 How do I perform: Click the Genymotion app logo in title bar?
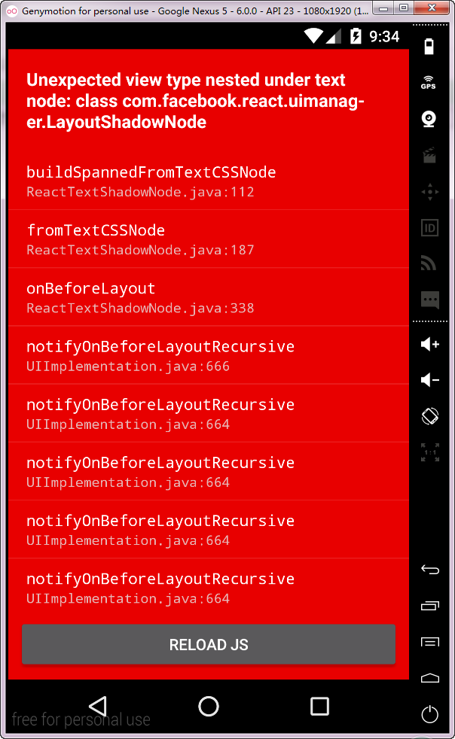[12, 11]
